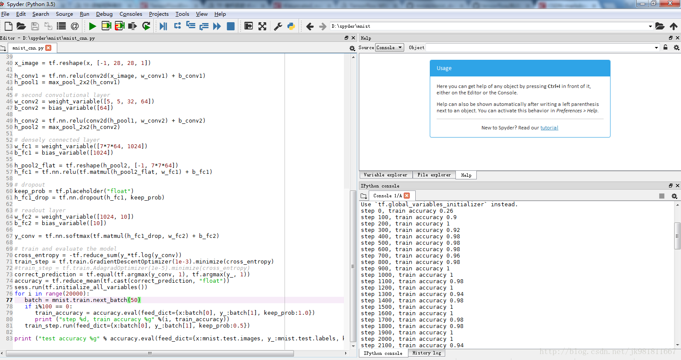Image resolution: width=681 pixels, height=360 pixels.
Task: Run current cell icon
Action: tap(106, 26)
